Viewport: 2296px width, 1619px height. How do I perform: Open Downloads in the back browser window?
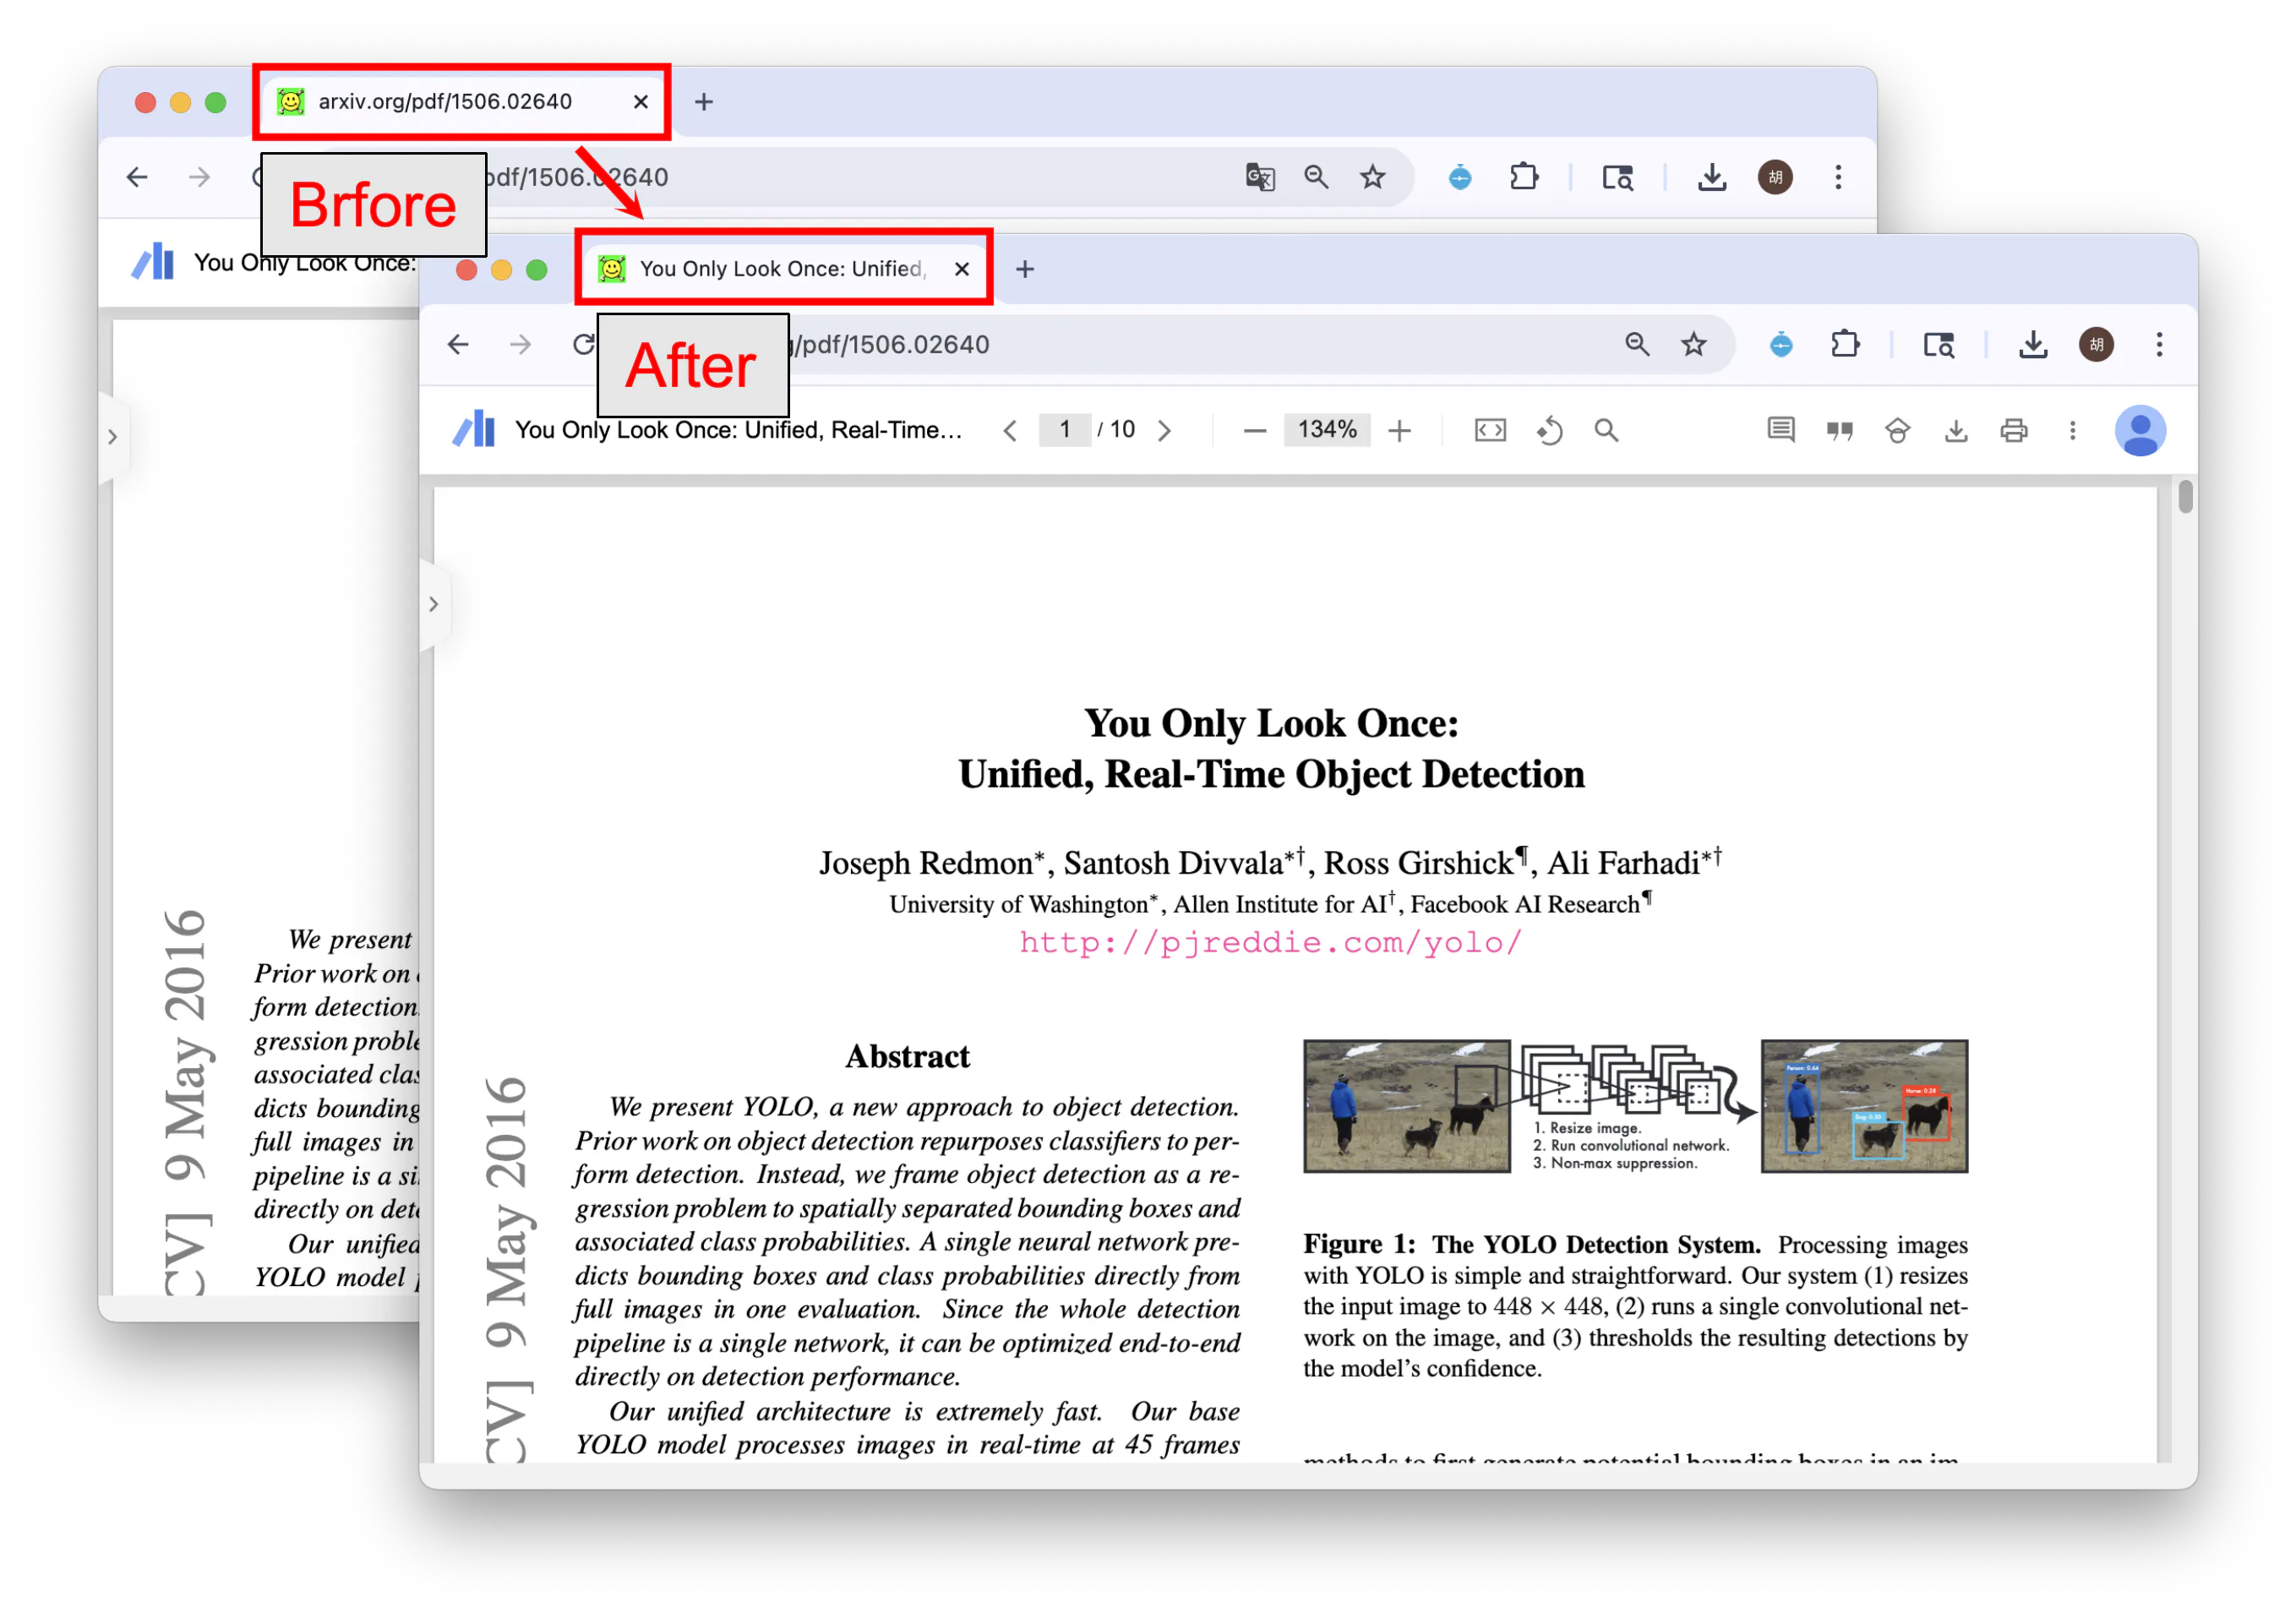tap(1711, 178)
